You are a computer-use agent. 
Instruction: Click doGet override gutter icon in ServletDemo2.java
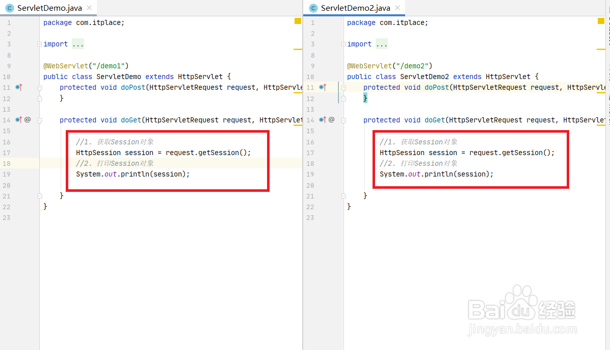tap(323, 120)
